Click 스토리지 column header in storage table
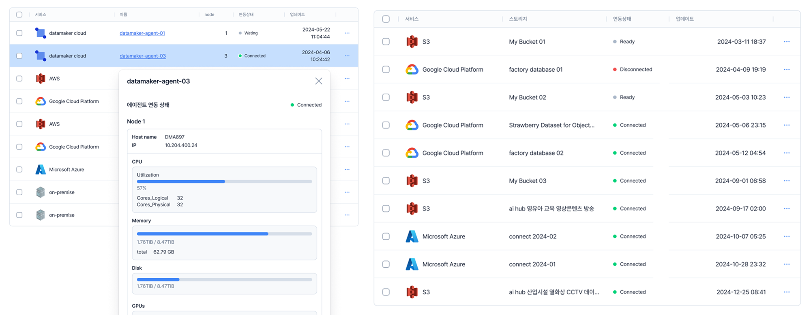This screenshot has height=315, width=811. (518, 19)
